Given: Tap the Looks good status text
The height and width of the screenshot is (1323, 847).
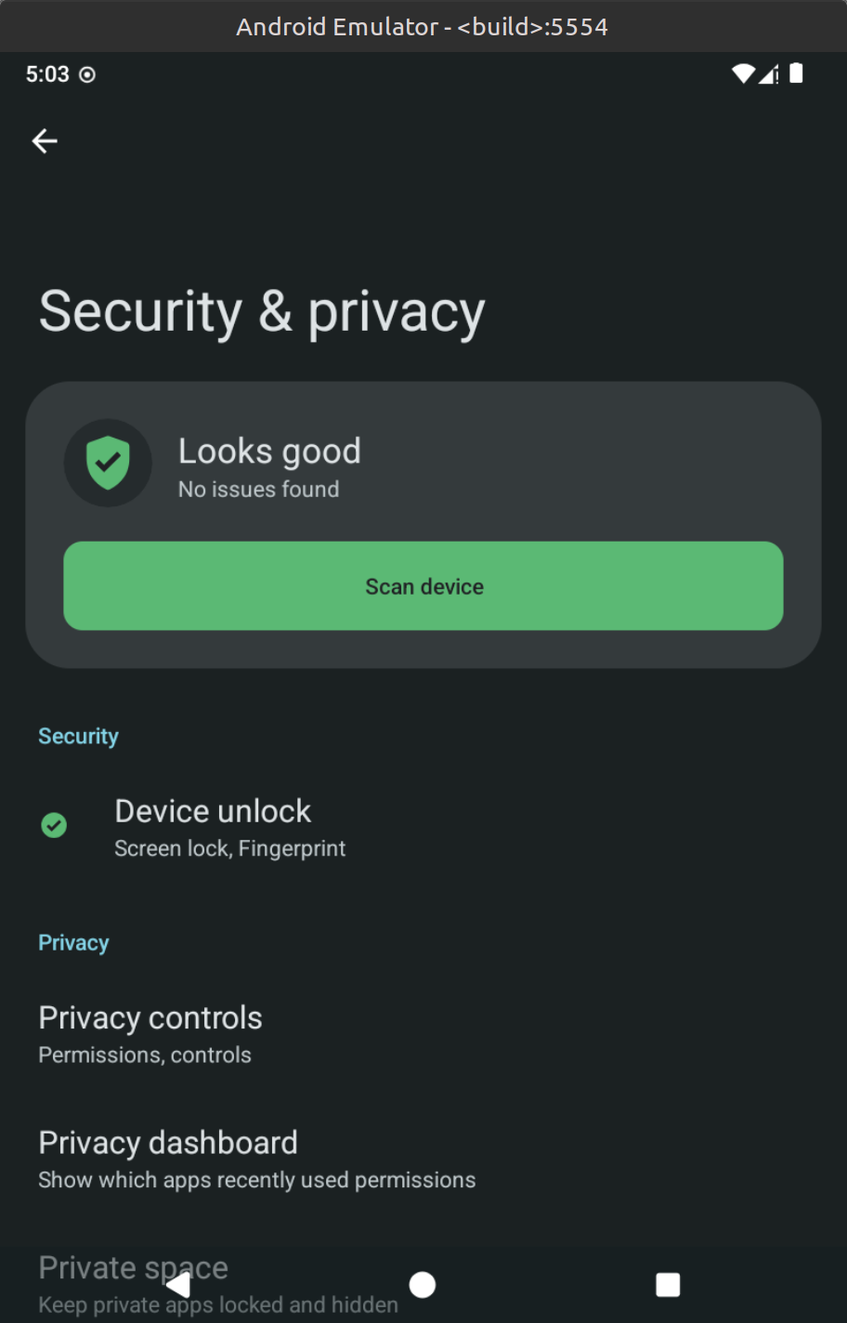Looking at the screenshot, I should [269, 452].
